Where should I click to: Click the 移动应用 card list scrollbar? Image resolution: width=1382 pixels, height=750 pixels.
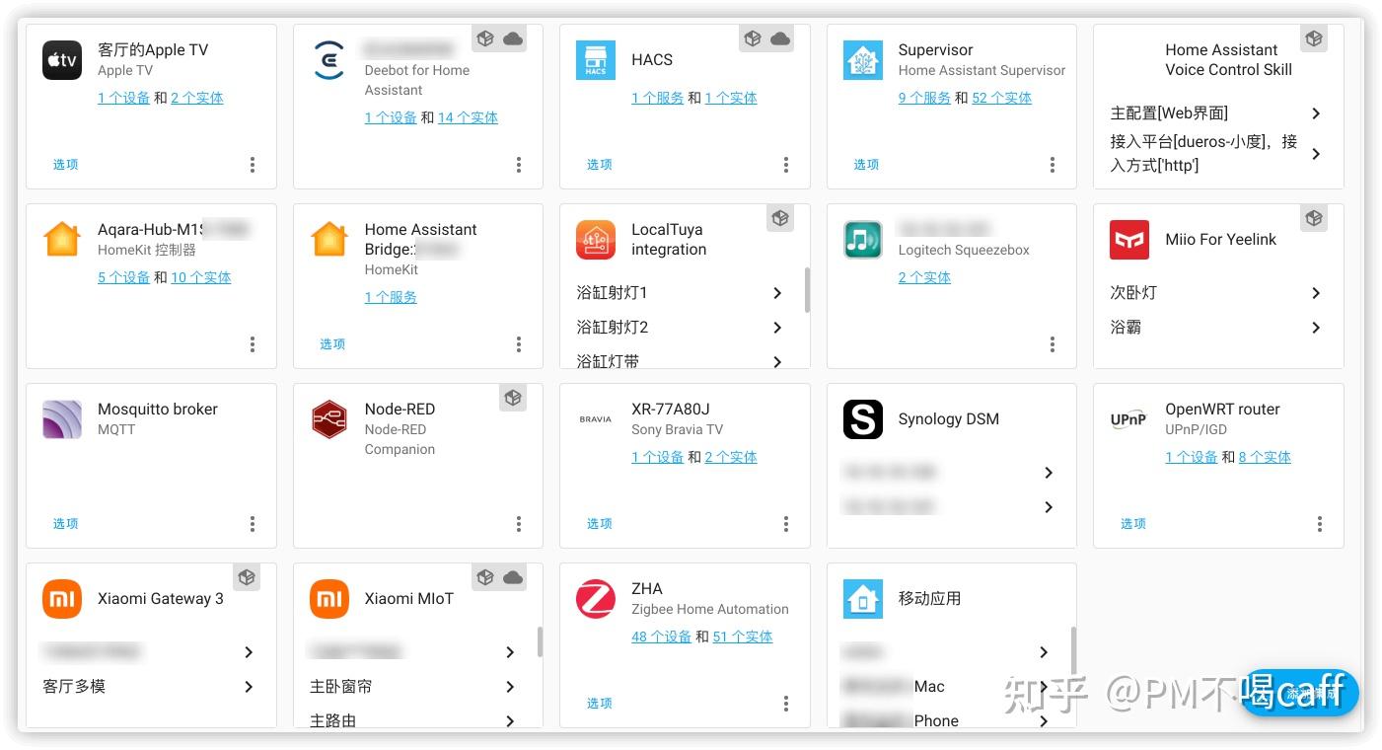click(x=1073, y=651)
